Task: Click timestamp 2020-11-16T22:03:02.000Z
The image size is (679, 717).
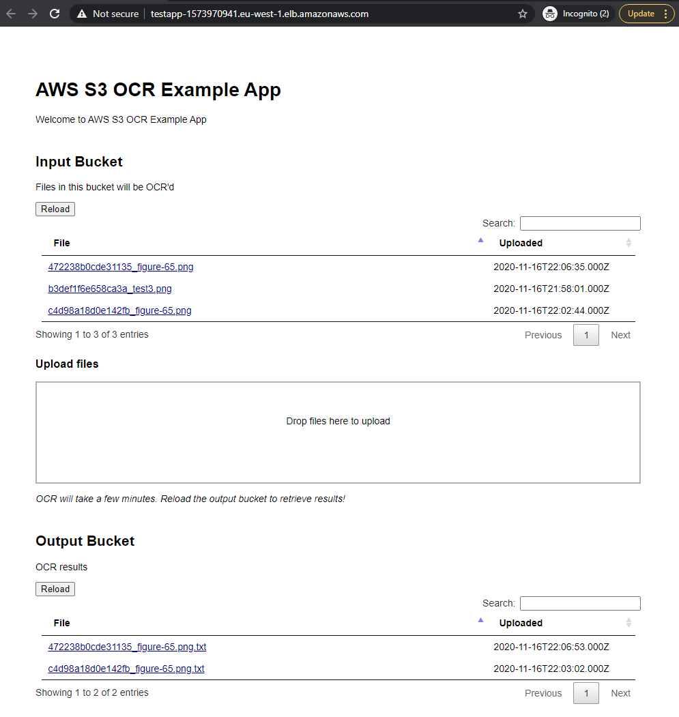Action: (x=551, y=669)
